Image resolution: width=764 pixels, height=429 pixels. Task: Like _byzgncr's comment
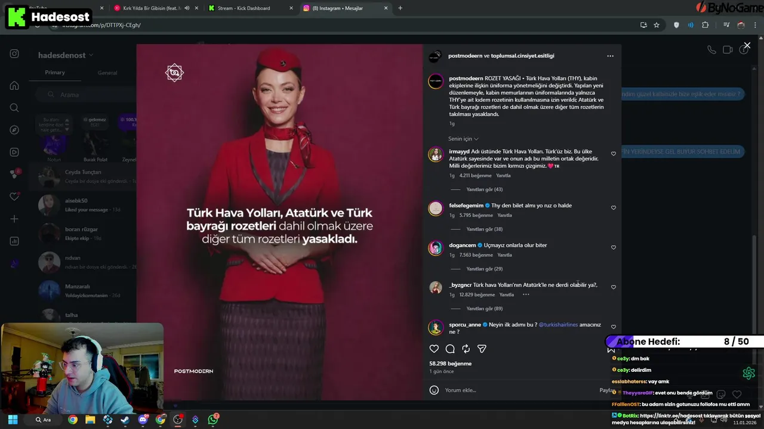point(613,287)
